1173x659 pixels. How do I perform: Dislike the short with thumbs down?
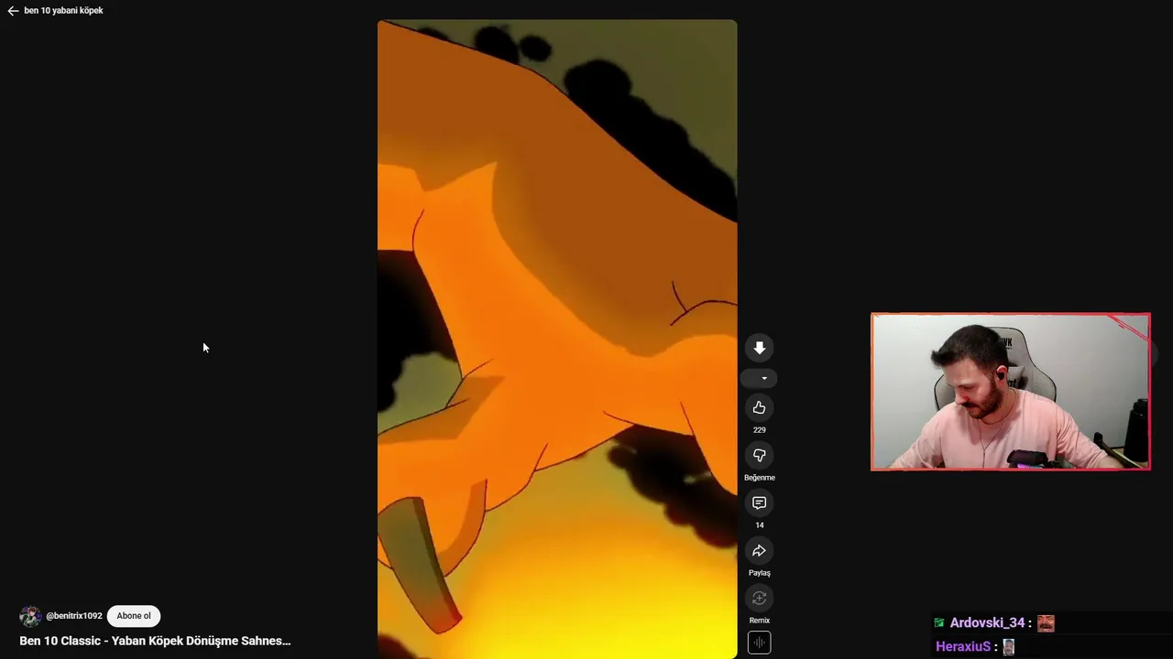(x=759, y=456)
